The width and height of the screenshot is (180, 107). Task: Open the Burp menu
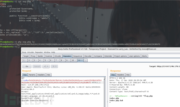tap(25, 52)
